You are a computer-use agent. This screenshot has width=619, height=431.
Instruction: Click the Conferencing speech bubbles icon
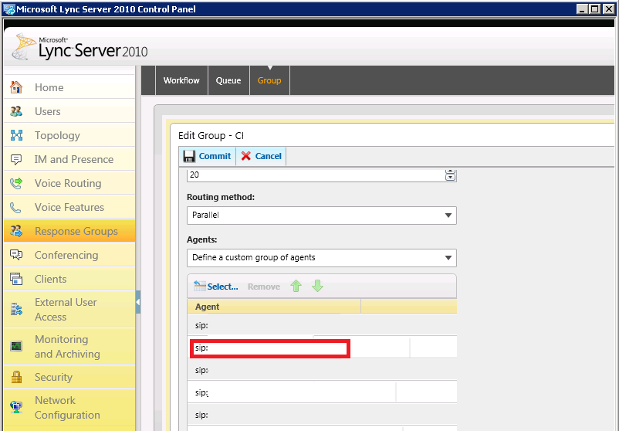point(16,255)
